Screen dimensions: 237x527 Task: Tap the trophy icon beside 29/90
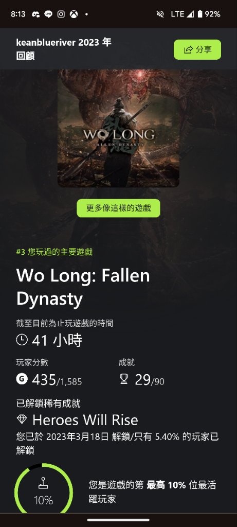(124, 379)
